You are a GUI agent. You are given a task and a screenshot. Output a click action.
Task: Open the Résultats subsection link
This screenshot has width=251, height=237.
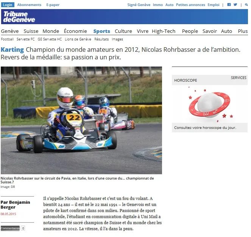(101, 39)
